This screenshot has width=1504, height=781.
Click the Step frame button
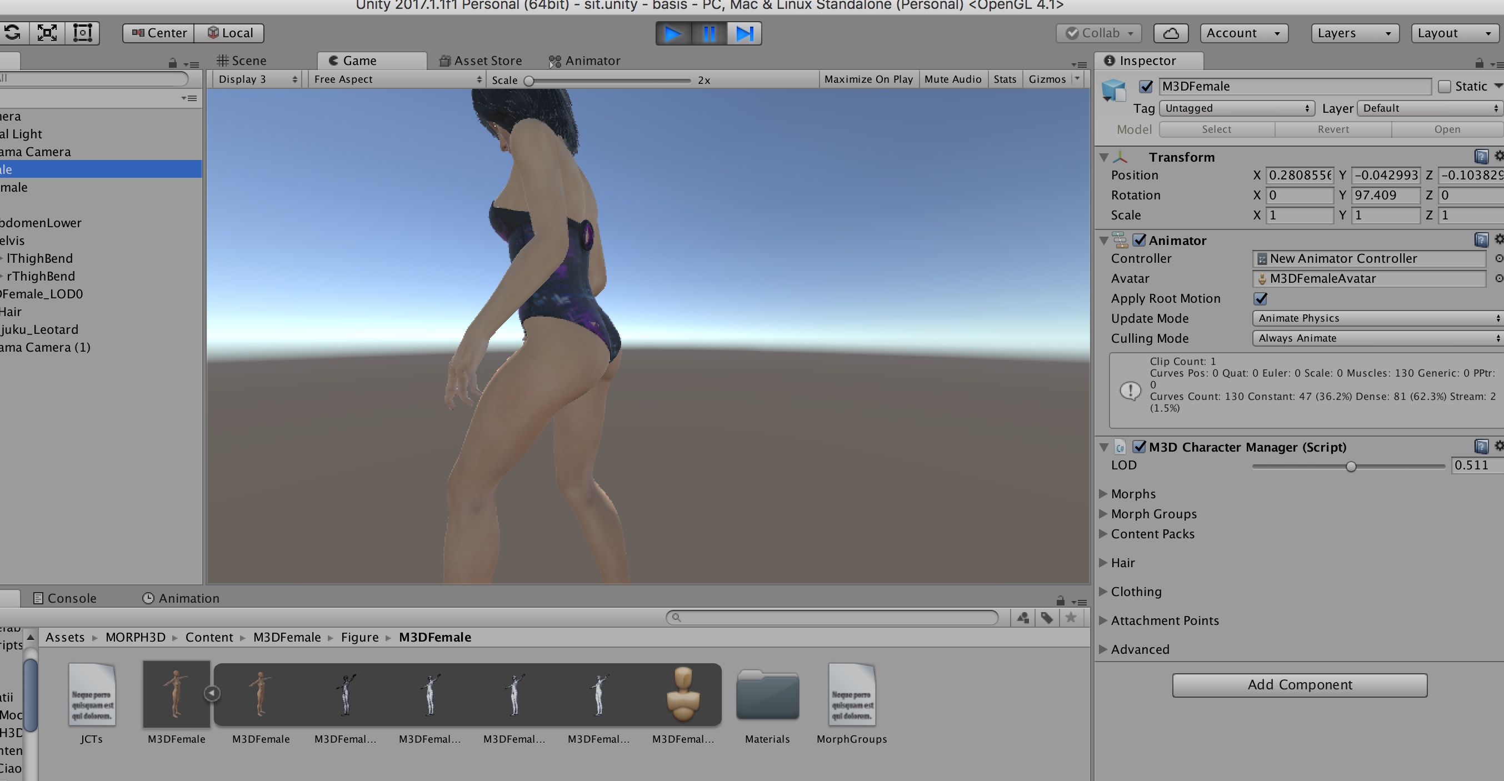744,33
